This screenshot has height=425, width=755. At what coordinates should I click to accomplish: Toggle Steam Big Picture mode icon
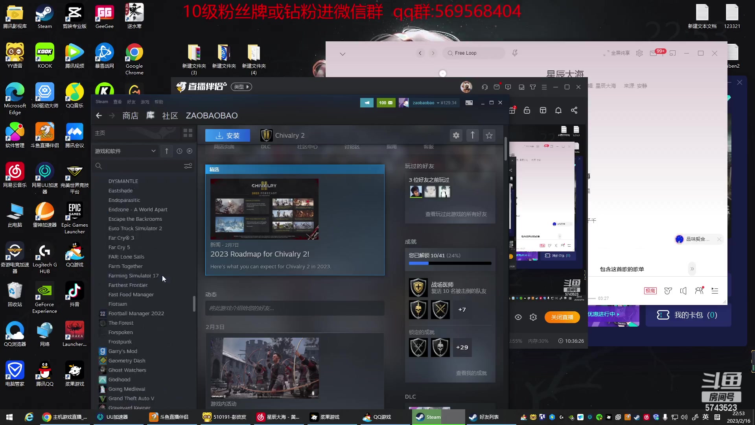click(x=469, y=103)
